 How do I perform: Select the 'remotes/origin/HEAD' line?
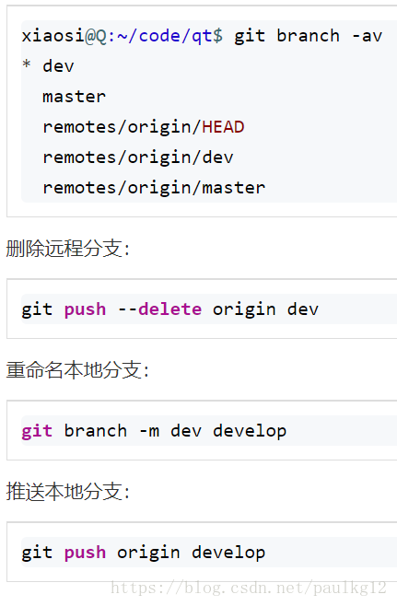click(144, 127)
